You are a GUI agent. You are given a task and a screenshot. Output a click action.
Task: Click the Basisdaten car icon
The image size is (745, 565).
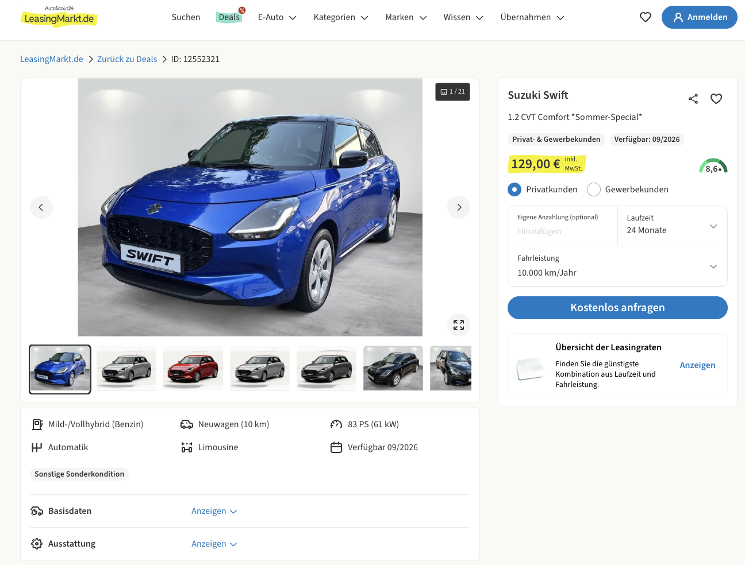[37, 511]
